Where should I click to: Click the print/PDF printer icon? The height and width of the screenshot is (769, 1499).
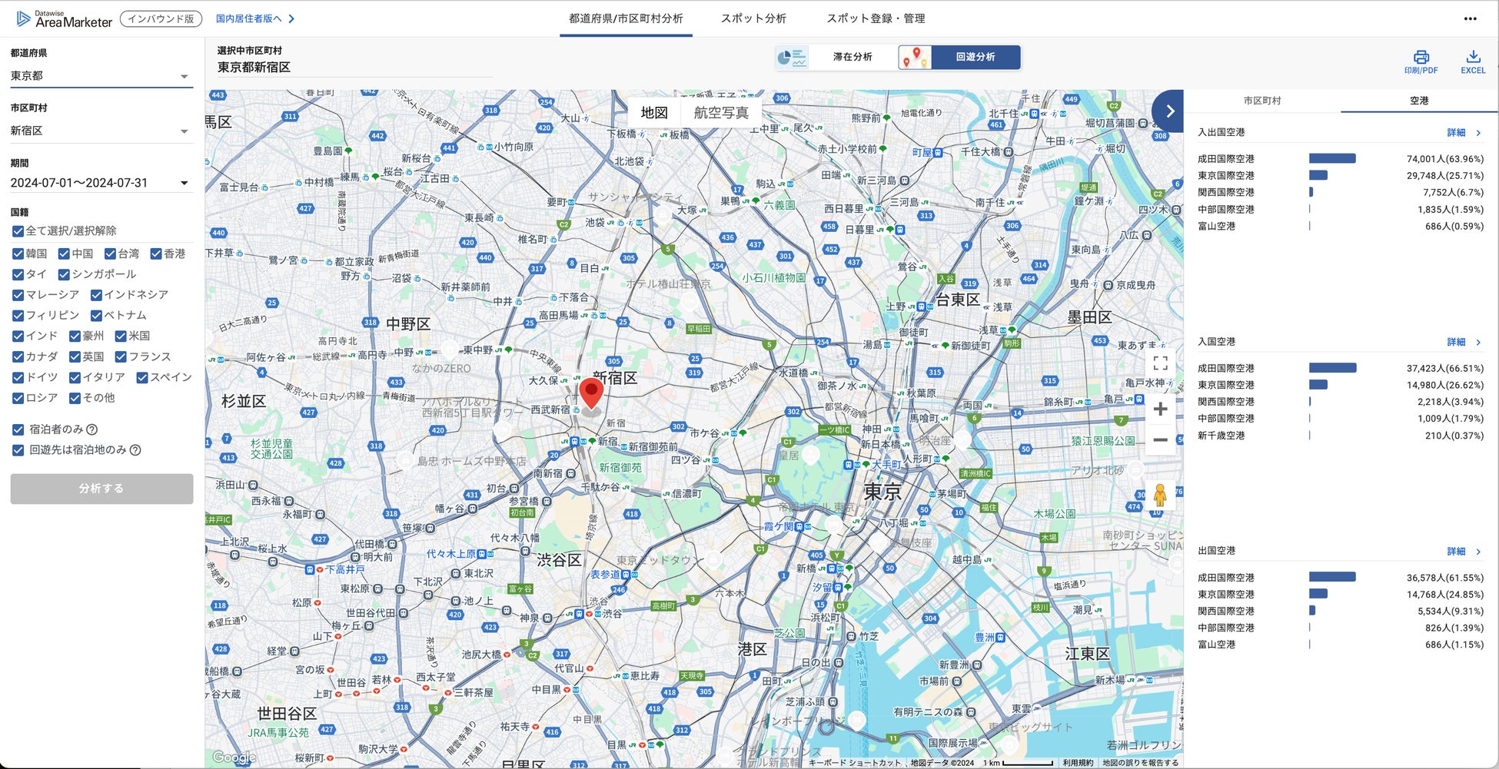pos(1421,58)
